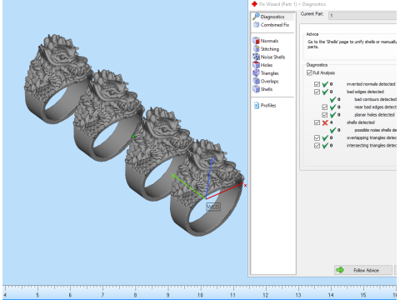The width and height of the screenshot is (400, 300).
Task: Select the Shells icon
Action: coord(256,89)
